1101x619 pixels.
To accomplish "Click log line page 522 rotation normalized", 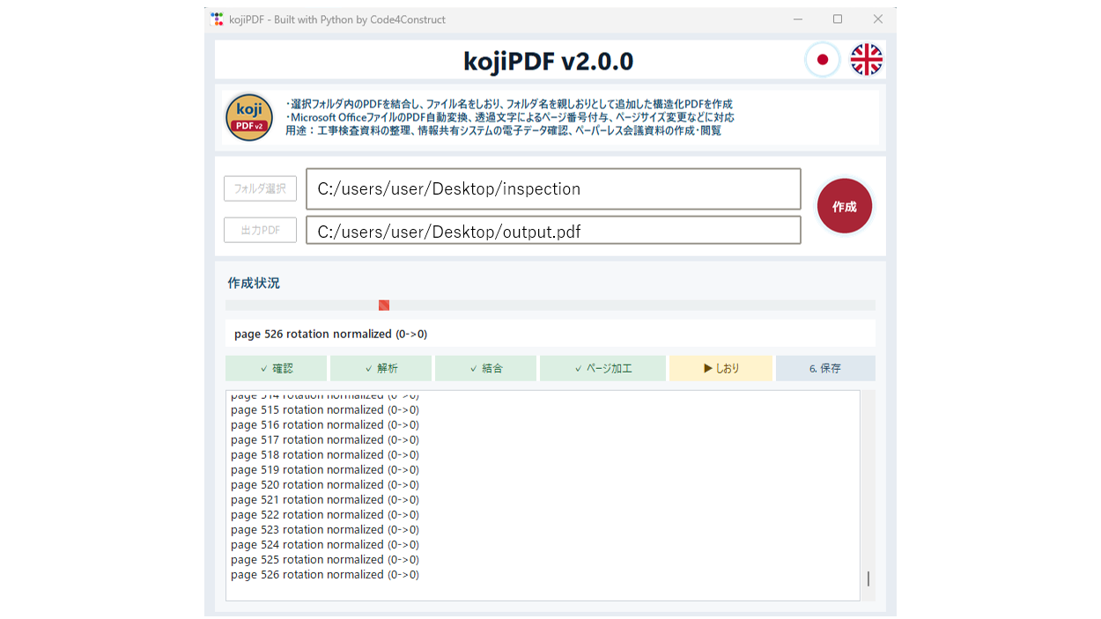I will (325, 514).
